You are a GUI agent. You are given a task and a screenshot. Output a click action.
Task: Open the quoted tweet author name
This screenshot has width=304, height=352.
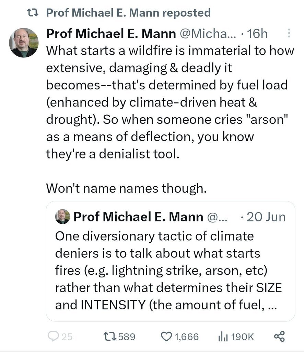138,217
